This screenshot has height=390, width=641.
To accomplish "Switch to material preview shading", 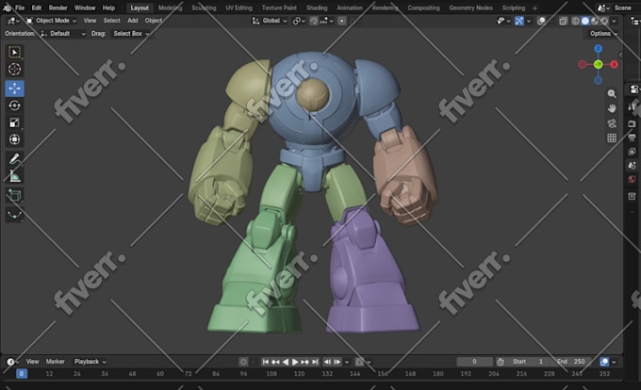I will click(595, 21).
